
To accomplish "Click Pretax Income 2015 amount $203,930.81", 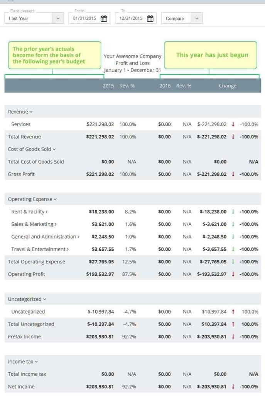I will [x=100, y=337].
